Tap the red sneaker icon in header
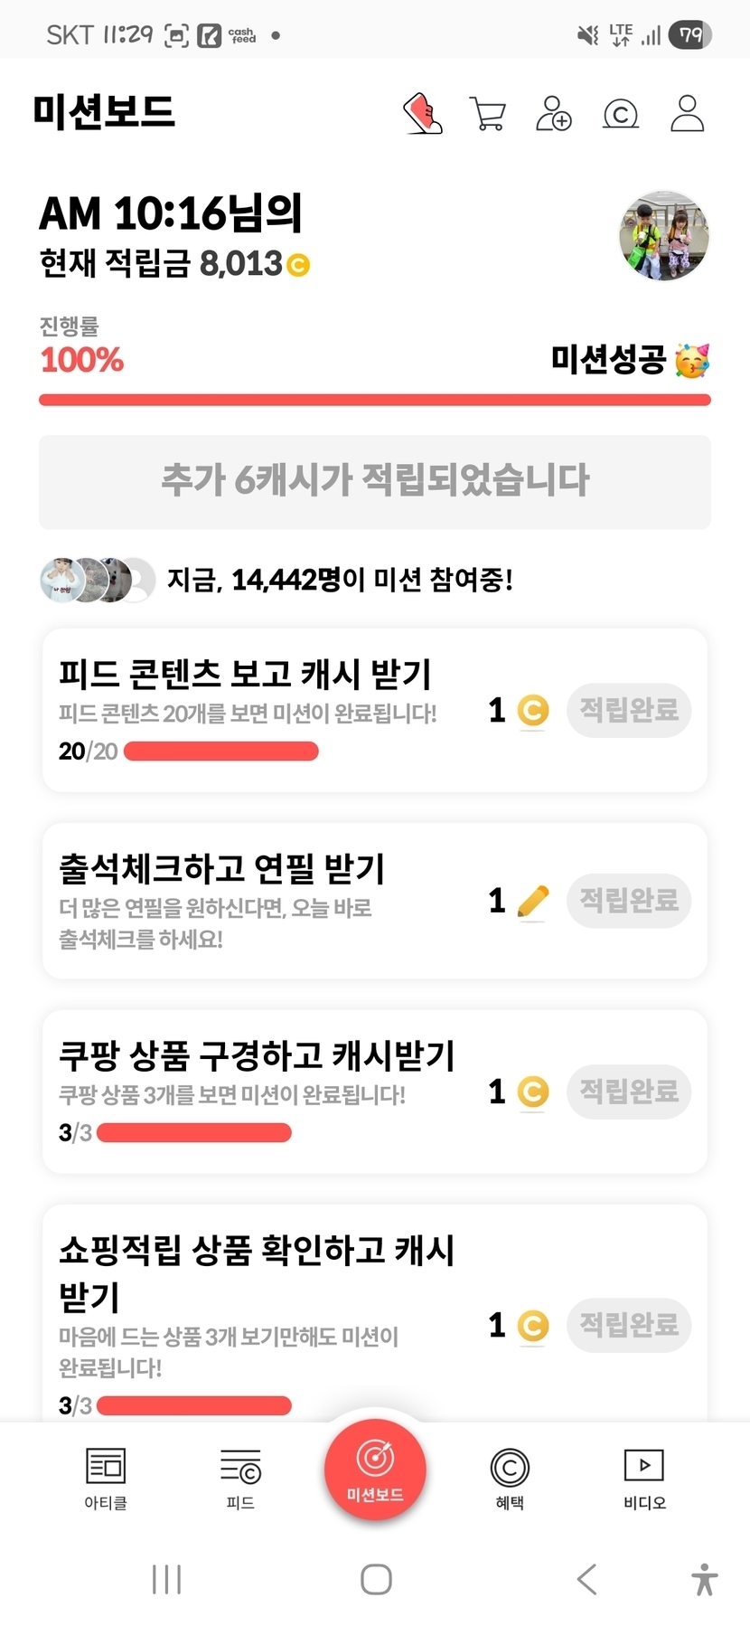This screenshot has height=1626, width=750. [x=422, y=114]
